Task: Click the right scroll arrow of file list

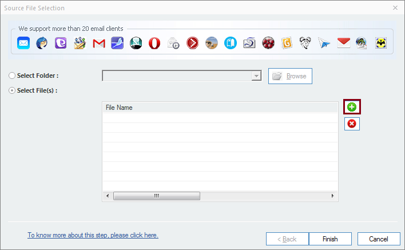Action: (x=333, y=196)
